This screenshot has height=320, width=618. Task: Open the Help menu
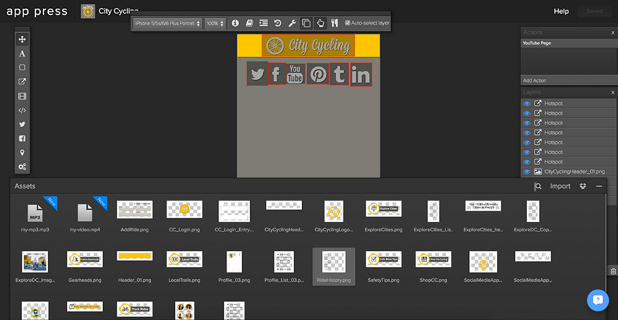(x=561, y=11)
